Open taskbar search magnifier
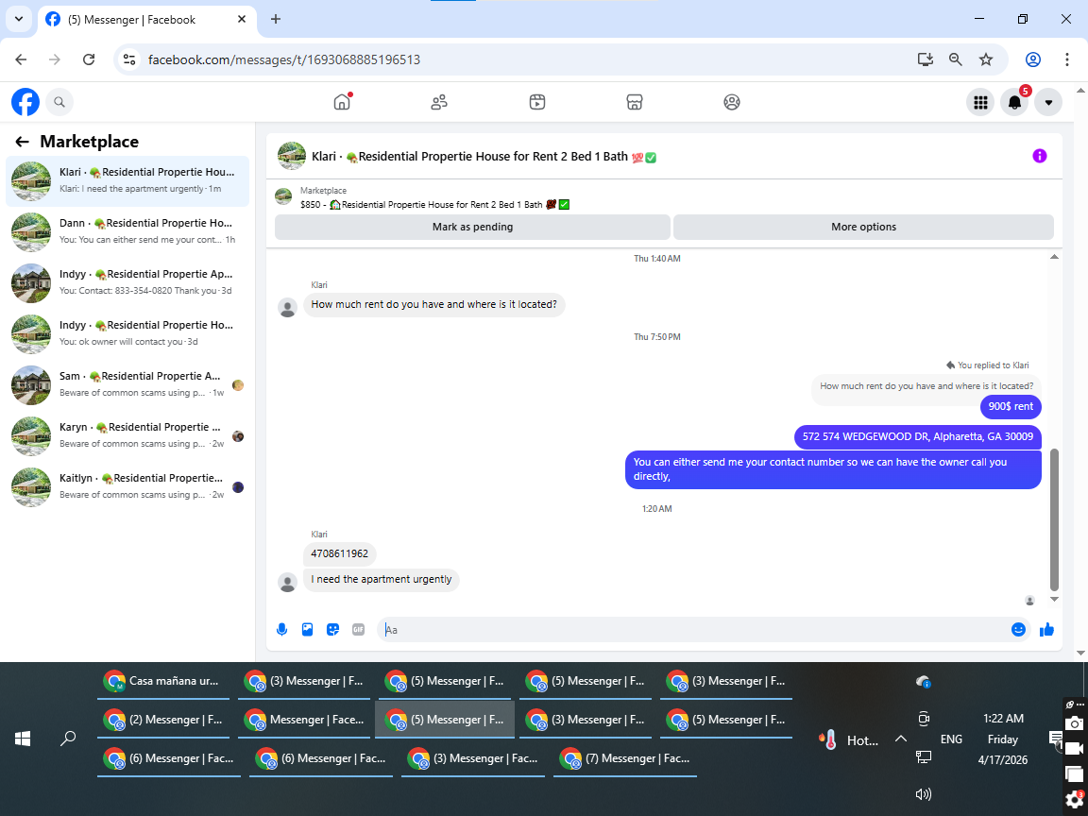The width and height of the screenshot is (1088, 816). coord(68,739)
